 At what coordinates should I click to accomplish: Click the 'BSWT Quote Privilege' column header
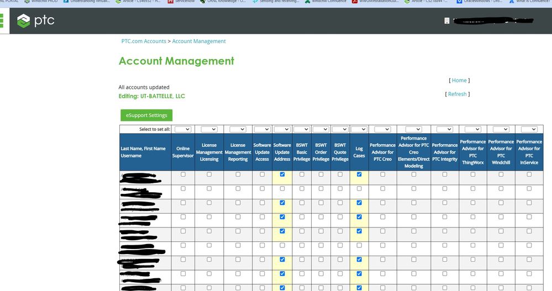tap(340, 152)
